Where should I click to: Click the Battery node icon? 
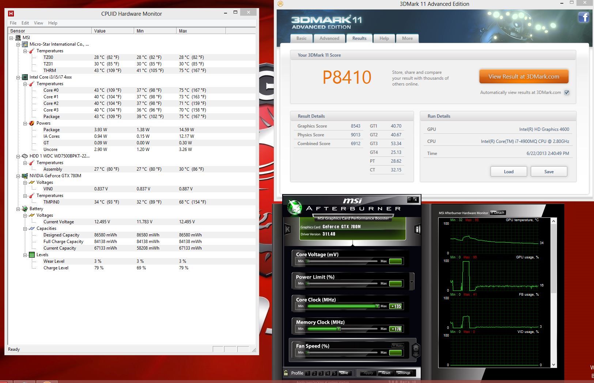click(25, 209)
